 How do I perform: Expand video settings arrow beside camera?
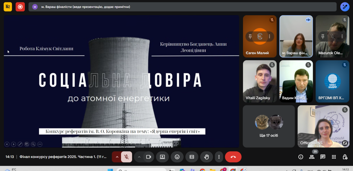click(139, 157)
